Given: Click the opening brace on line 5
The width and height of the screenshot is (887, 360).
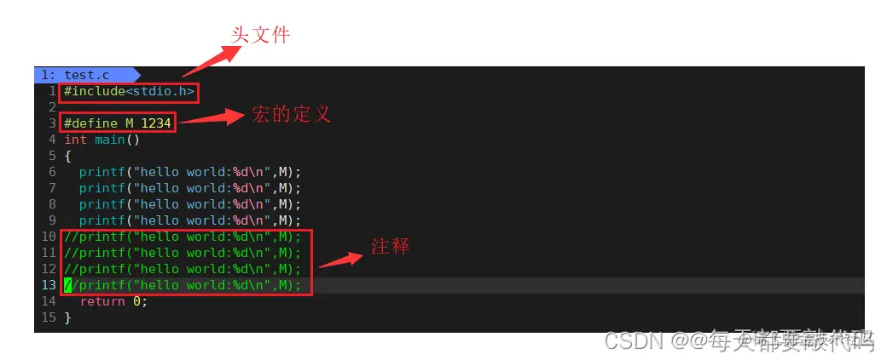Looking at the screenshot, I should (68, 156).
